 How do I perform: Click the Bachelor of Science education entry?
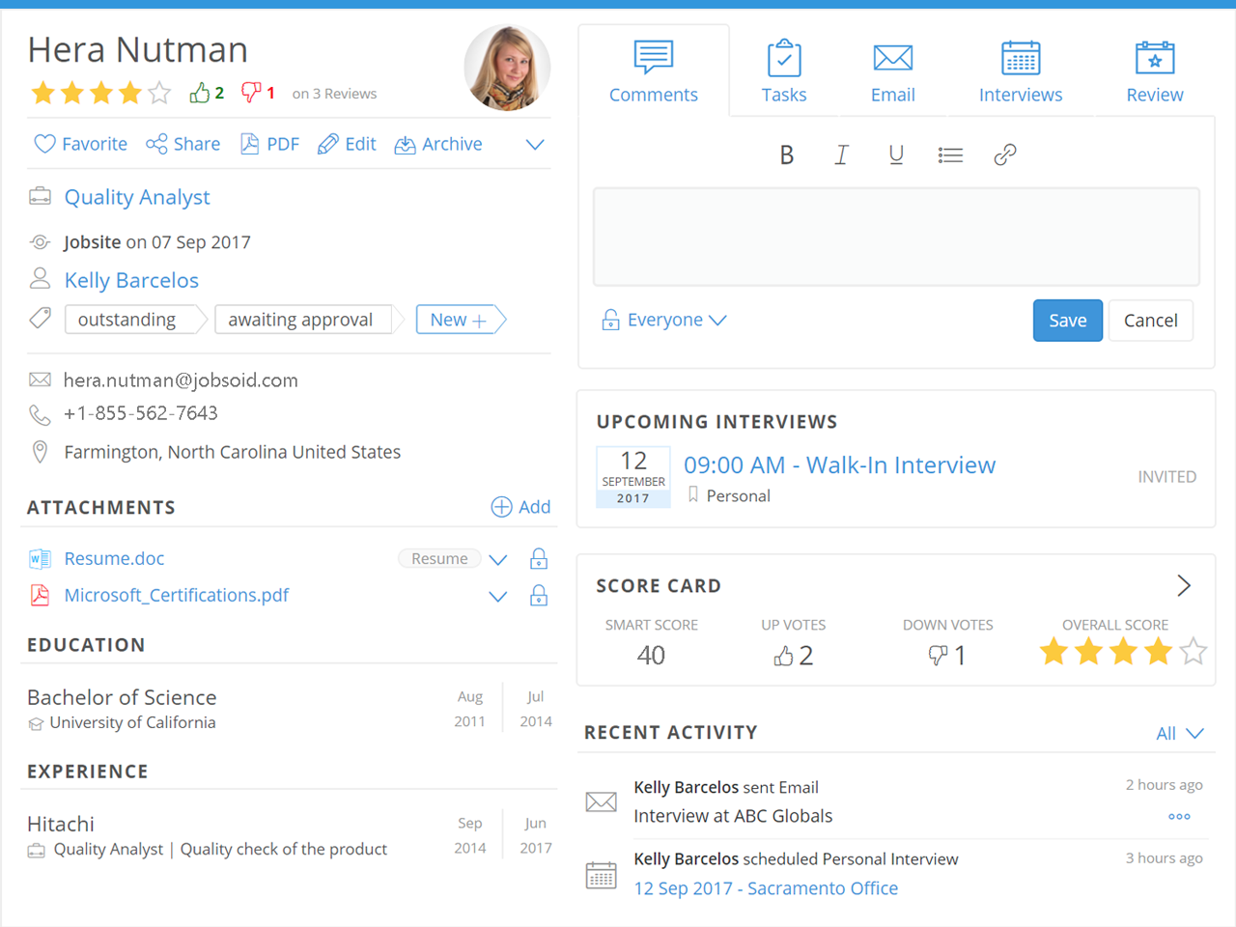(x=122, y=697)
